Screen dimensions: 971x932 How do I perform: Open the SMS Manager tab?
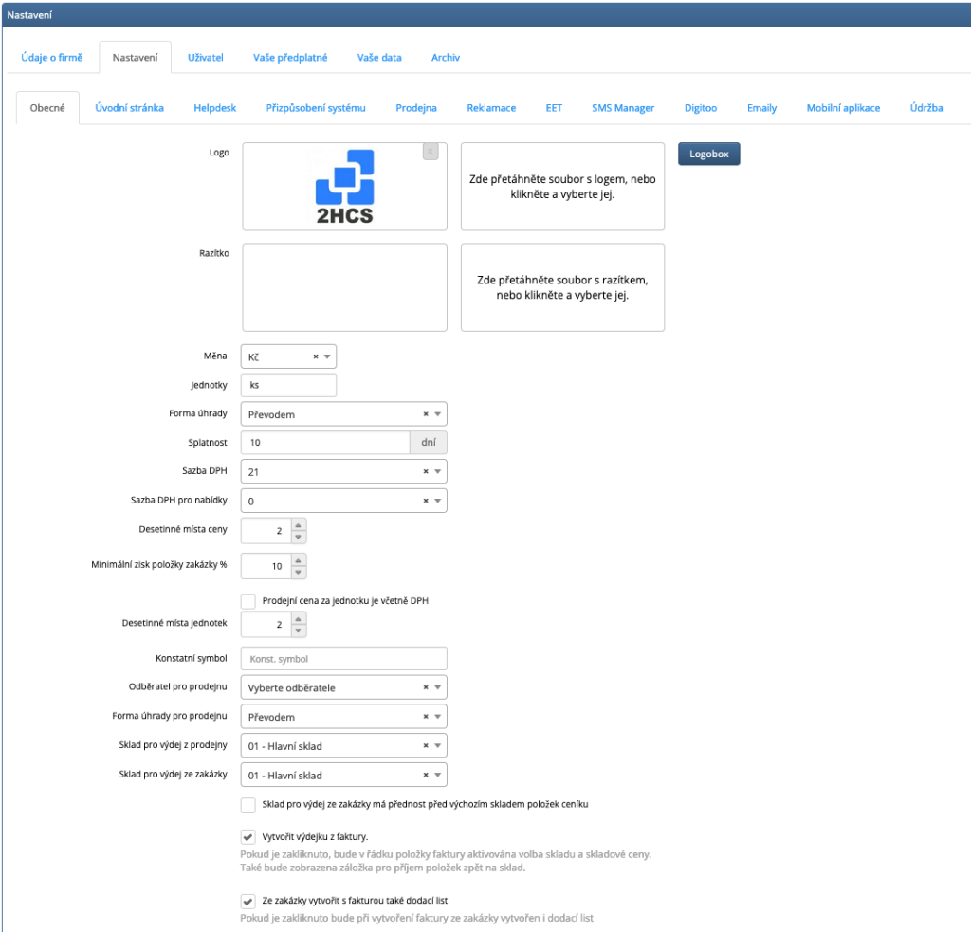[623, 108]
